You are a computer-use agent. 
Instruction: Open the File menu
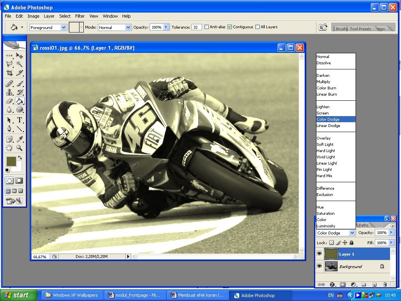[x=8, y=16]
